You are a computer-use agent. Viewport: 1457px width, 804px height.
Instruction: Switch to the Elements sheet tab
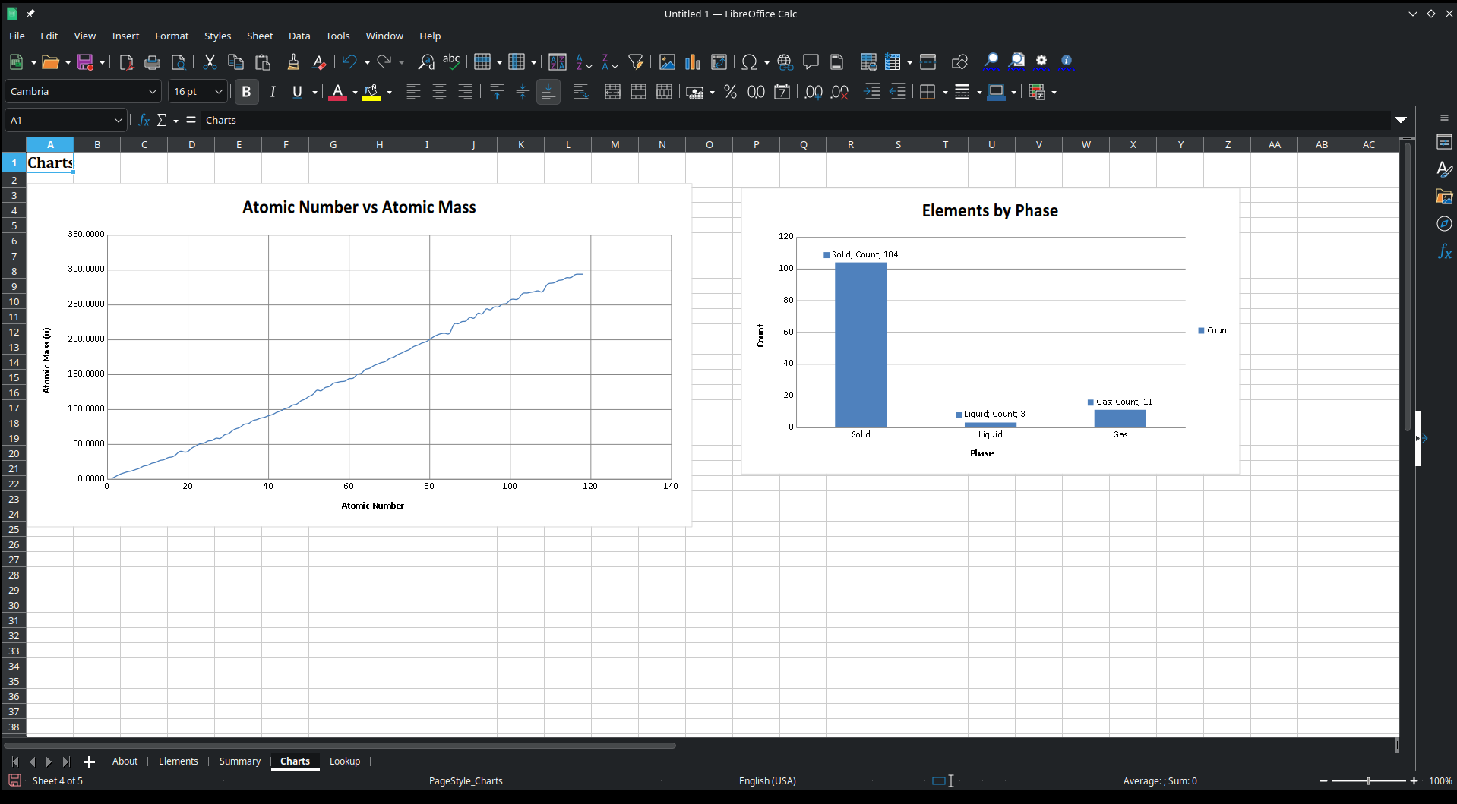pos(178,761)
